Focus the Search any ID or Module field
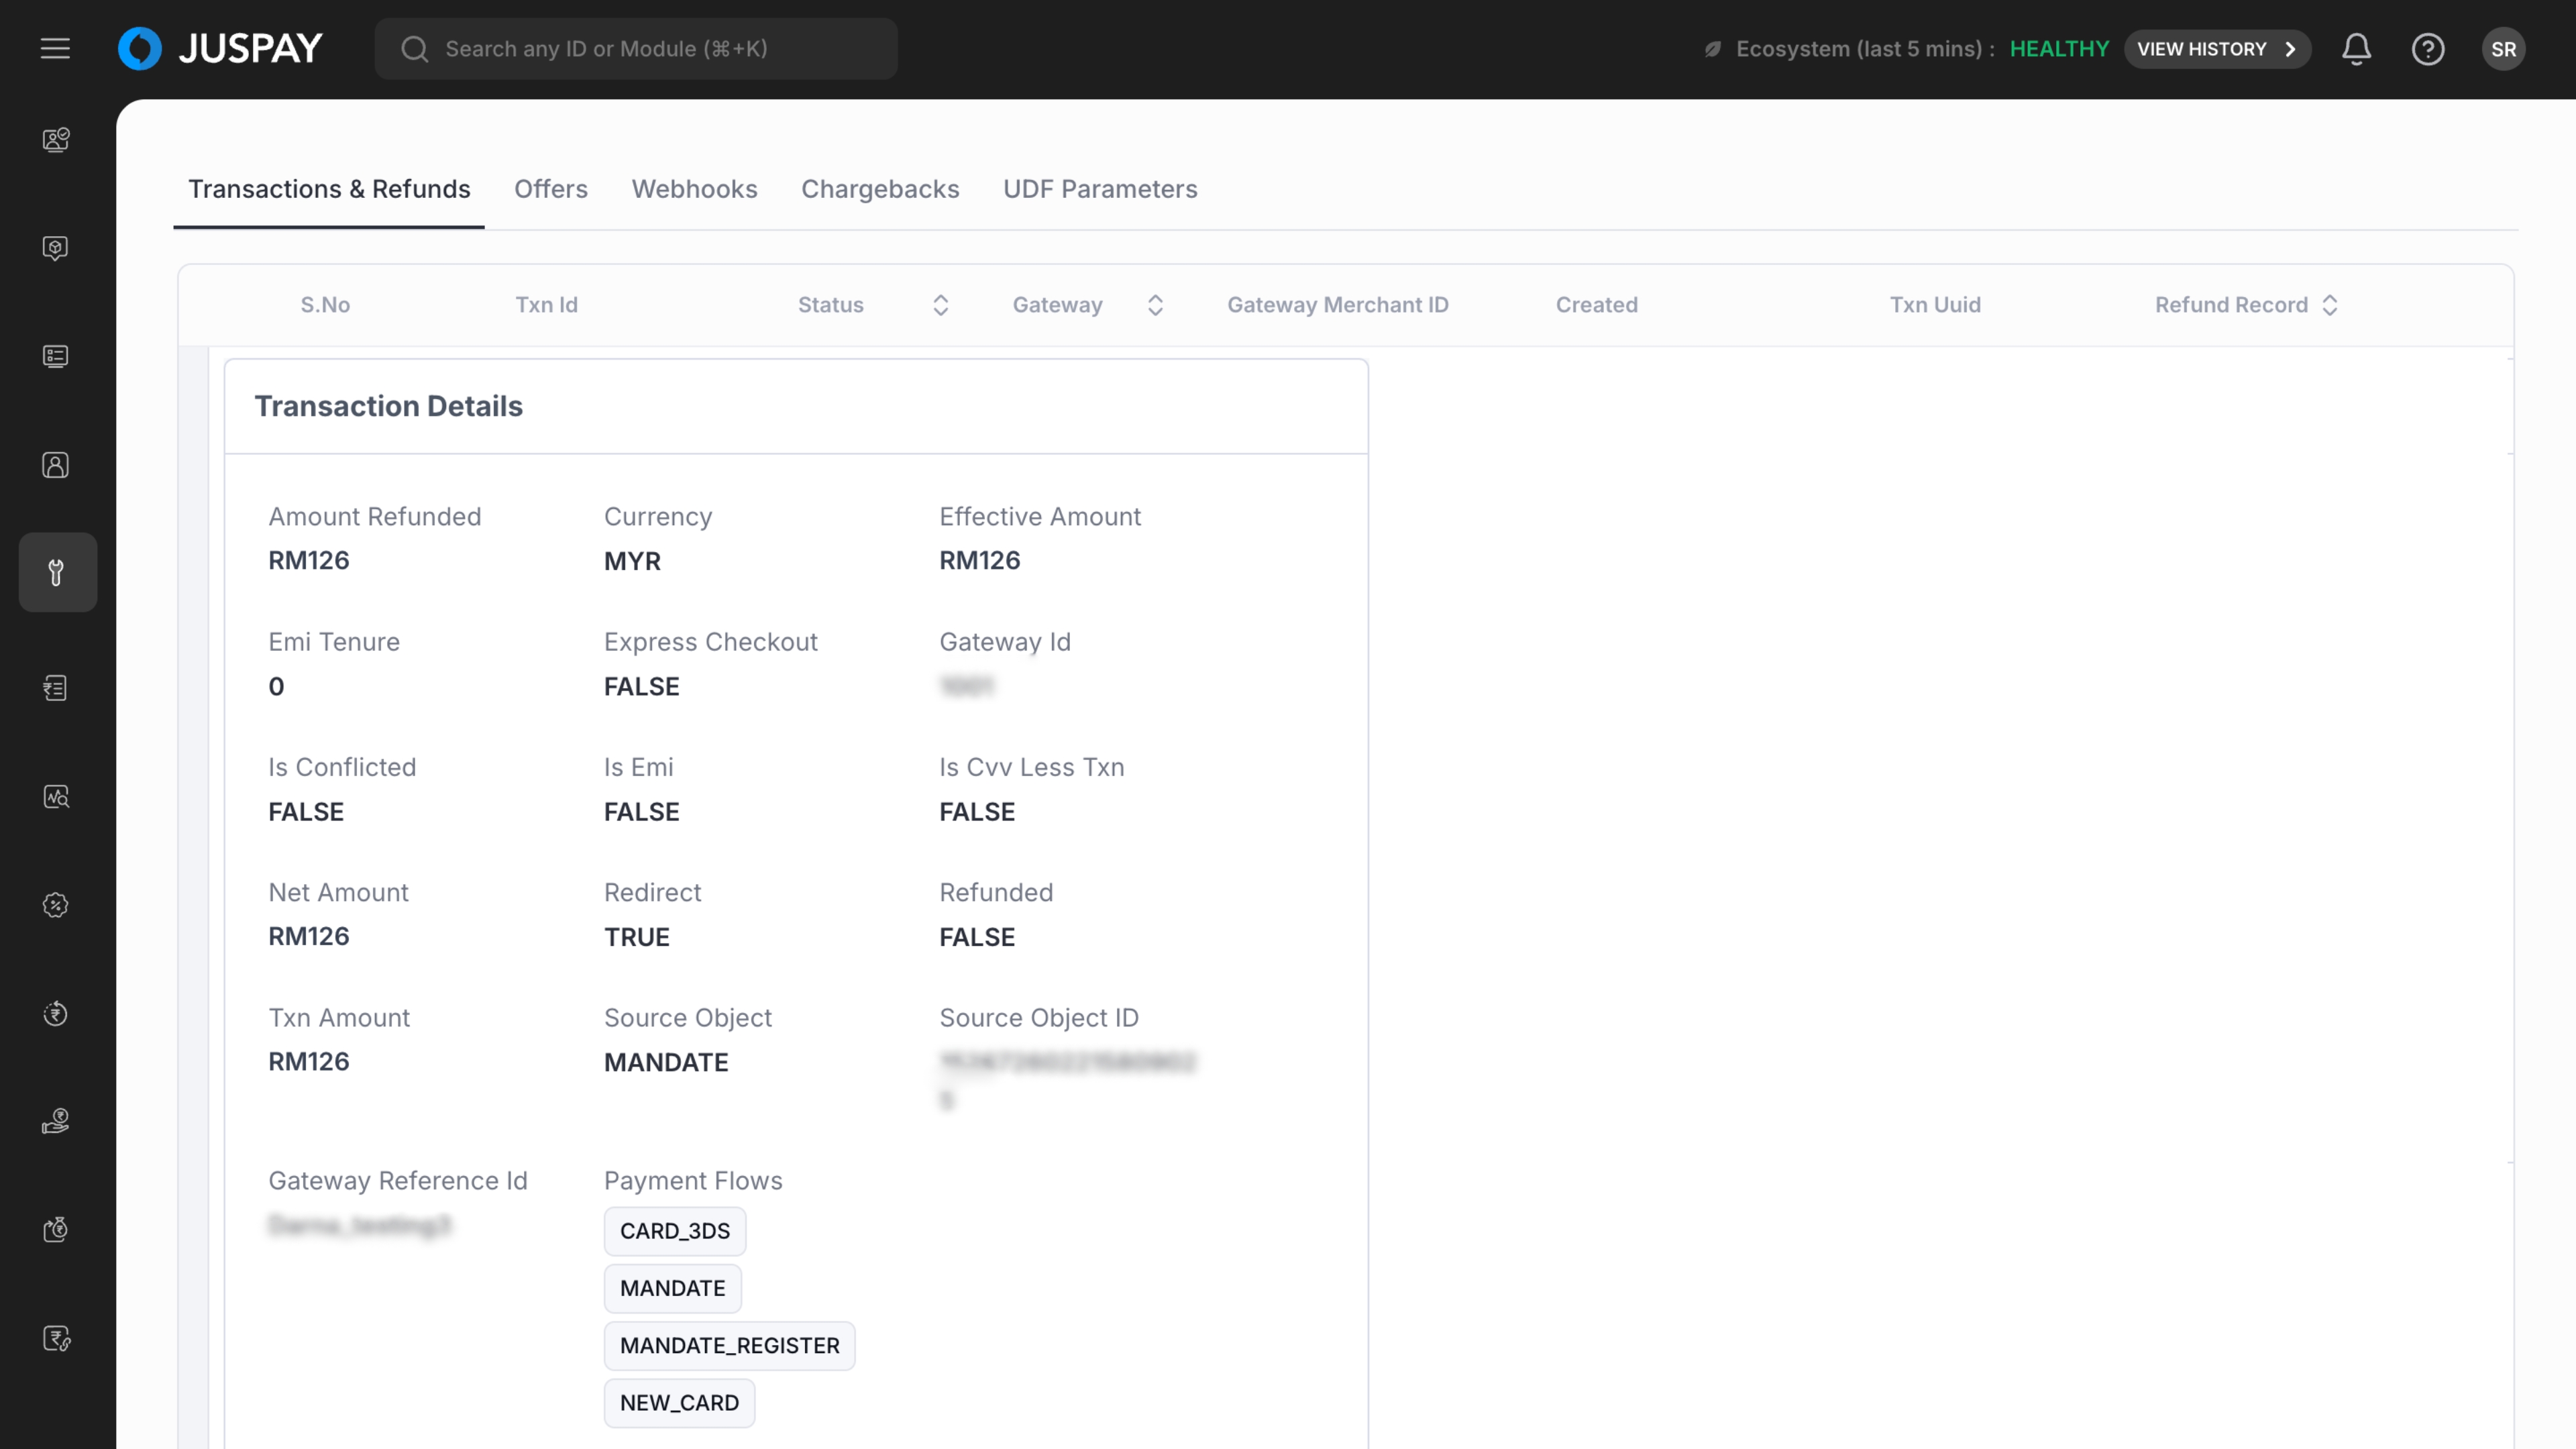2576x1449 pixels. 636,48
